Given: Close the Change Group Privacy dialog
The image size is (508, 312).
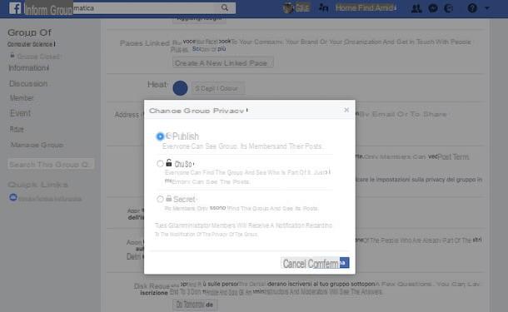Looking at the screenshot, I should (x=346, y=110).
